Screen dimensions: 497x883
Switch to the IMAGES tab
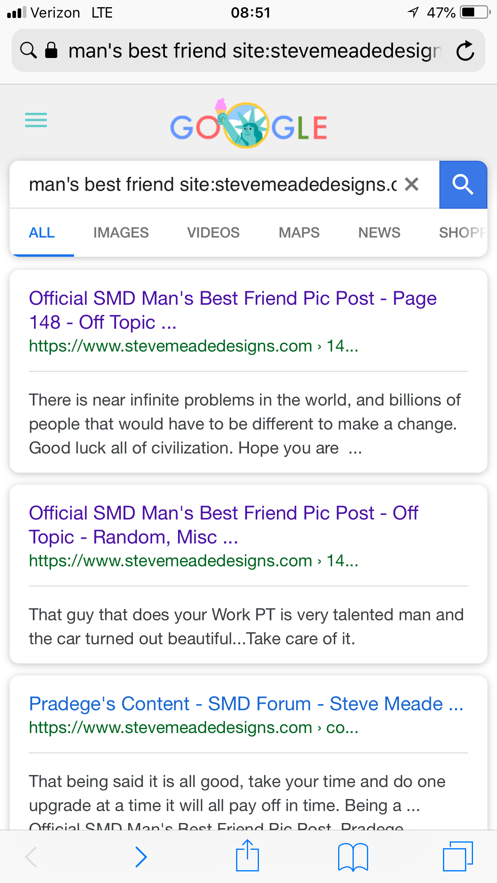[x=121, y=232]
